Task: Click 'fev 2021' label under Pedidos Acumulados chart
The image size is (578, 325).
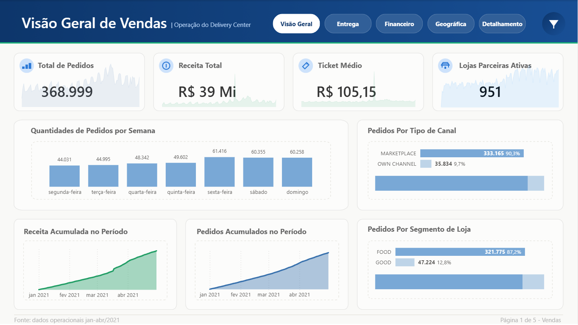Action: point(241,294)
